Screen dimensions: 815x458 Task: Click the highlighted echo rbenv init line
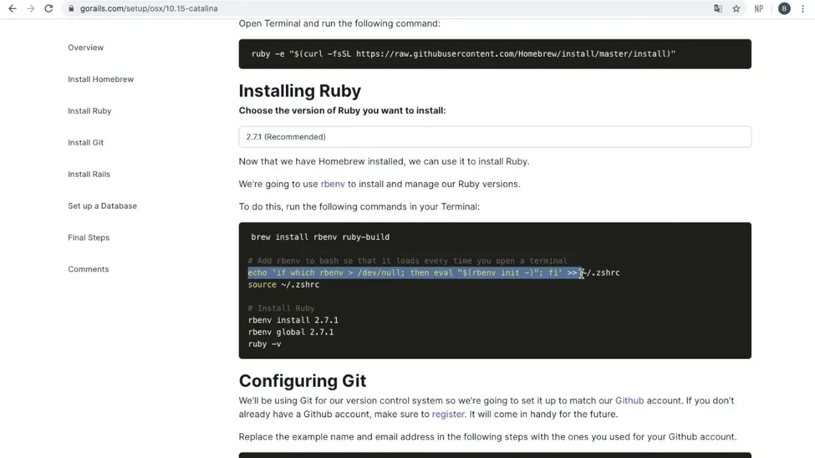pos(433,273)
